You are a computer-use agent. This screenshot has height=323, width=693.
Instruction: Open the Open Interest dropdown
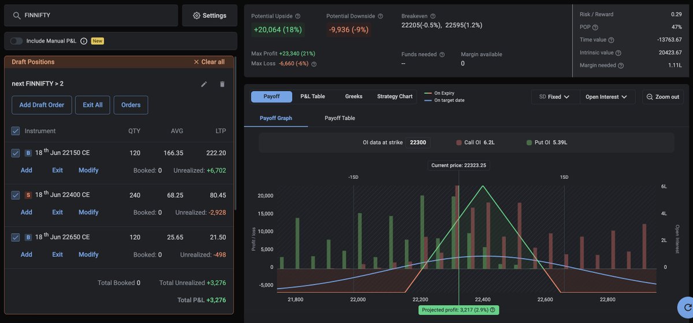[x=606, y=97]
